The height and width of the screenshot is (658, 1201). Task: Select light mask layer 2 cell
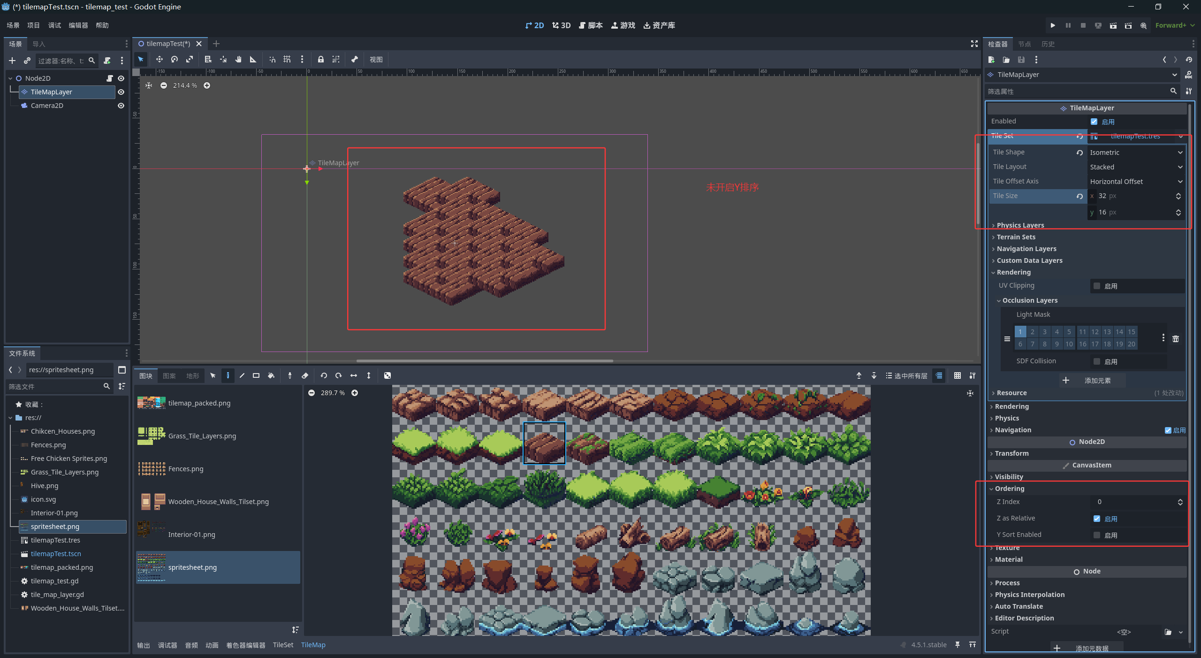click(1033, 332)
